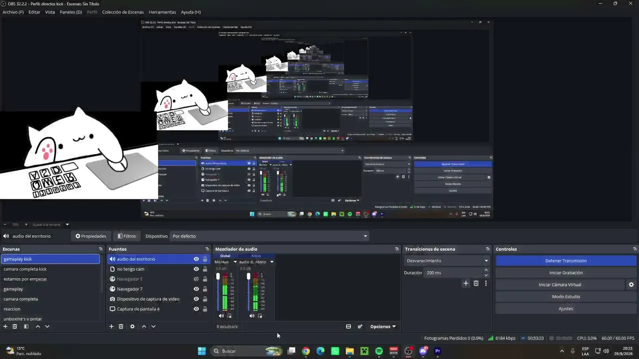Screen dimensions: 639x359
Task: Toggle lock on audio del escritorio source
Action: (x=205, y=259)
